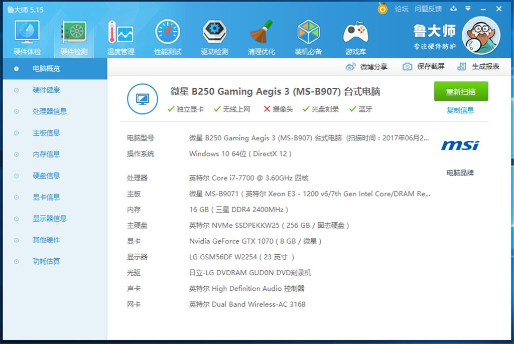Open 问题反馈 feedback page
Screen dimensions: 514x344
point(429,9)
